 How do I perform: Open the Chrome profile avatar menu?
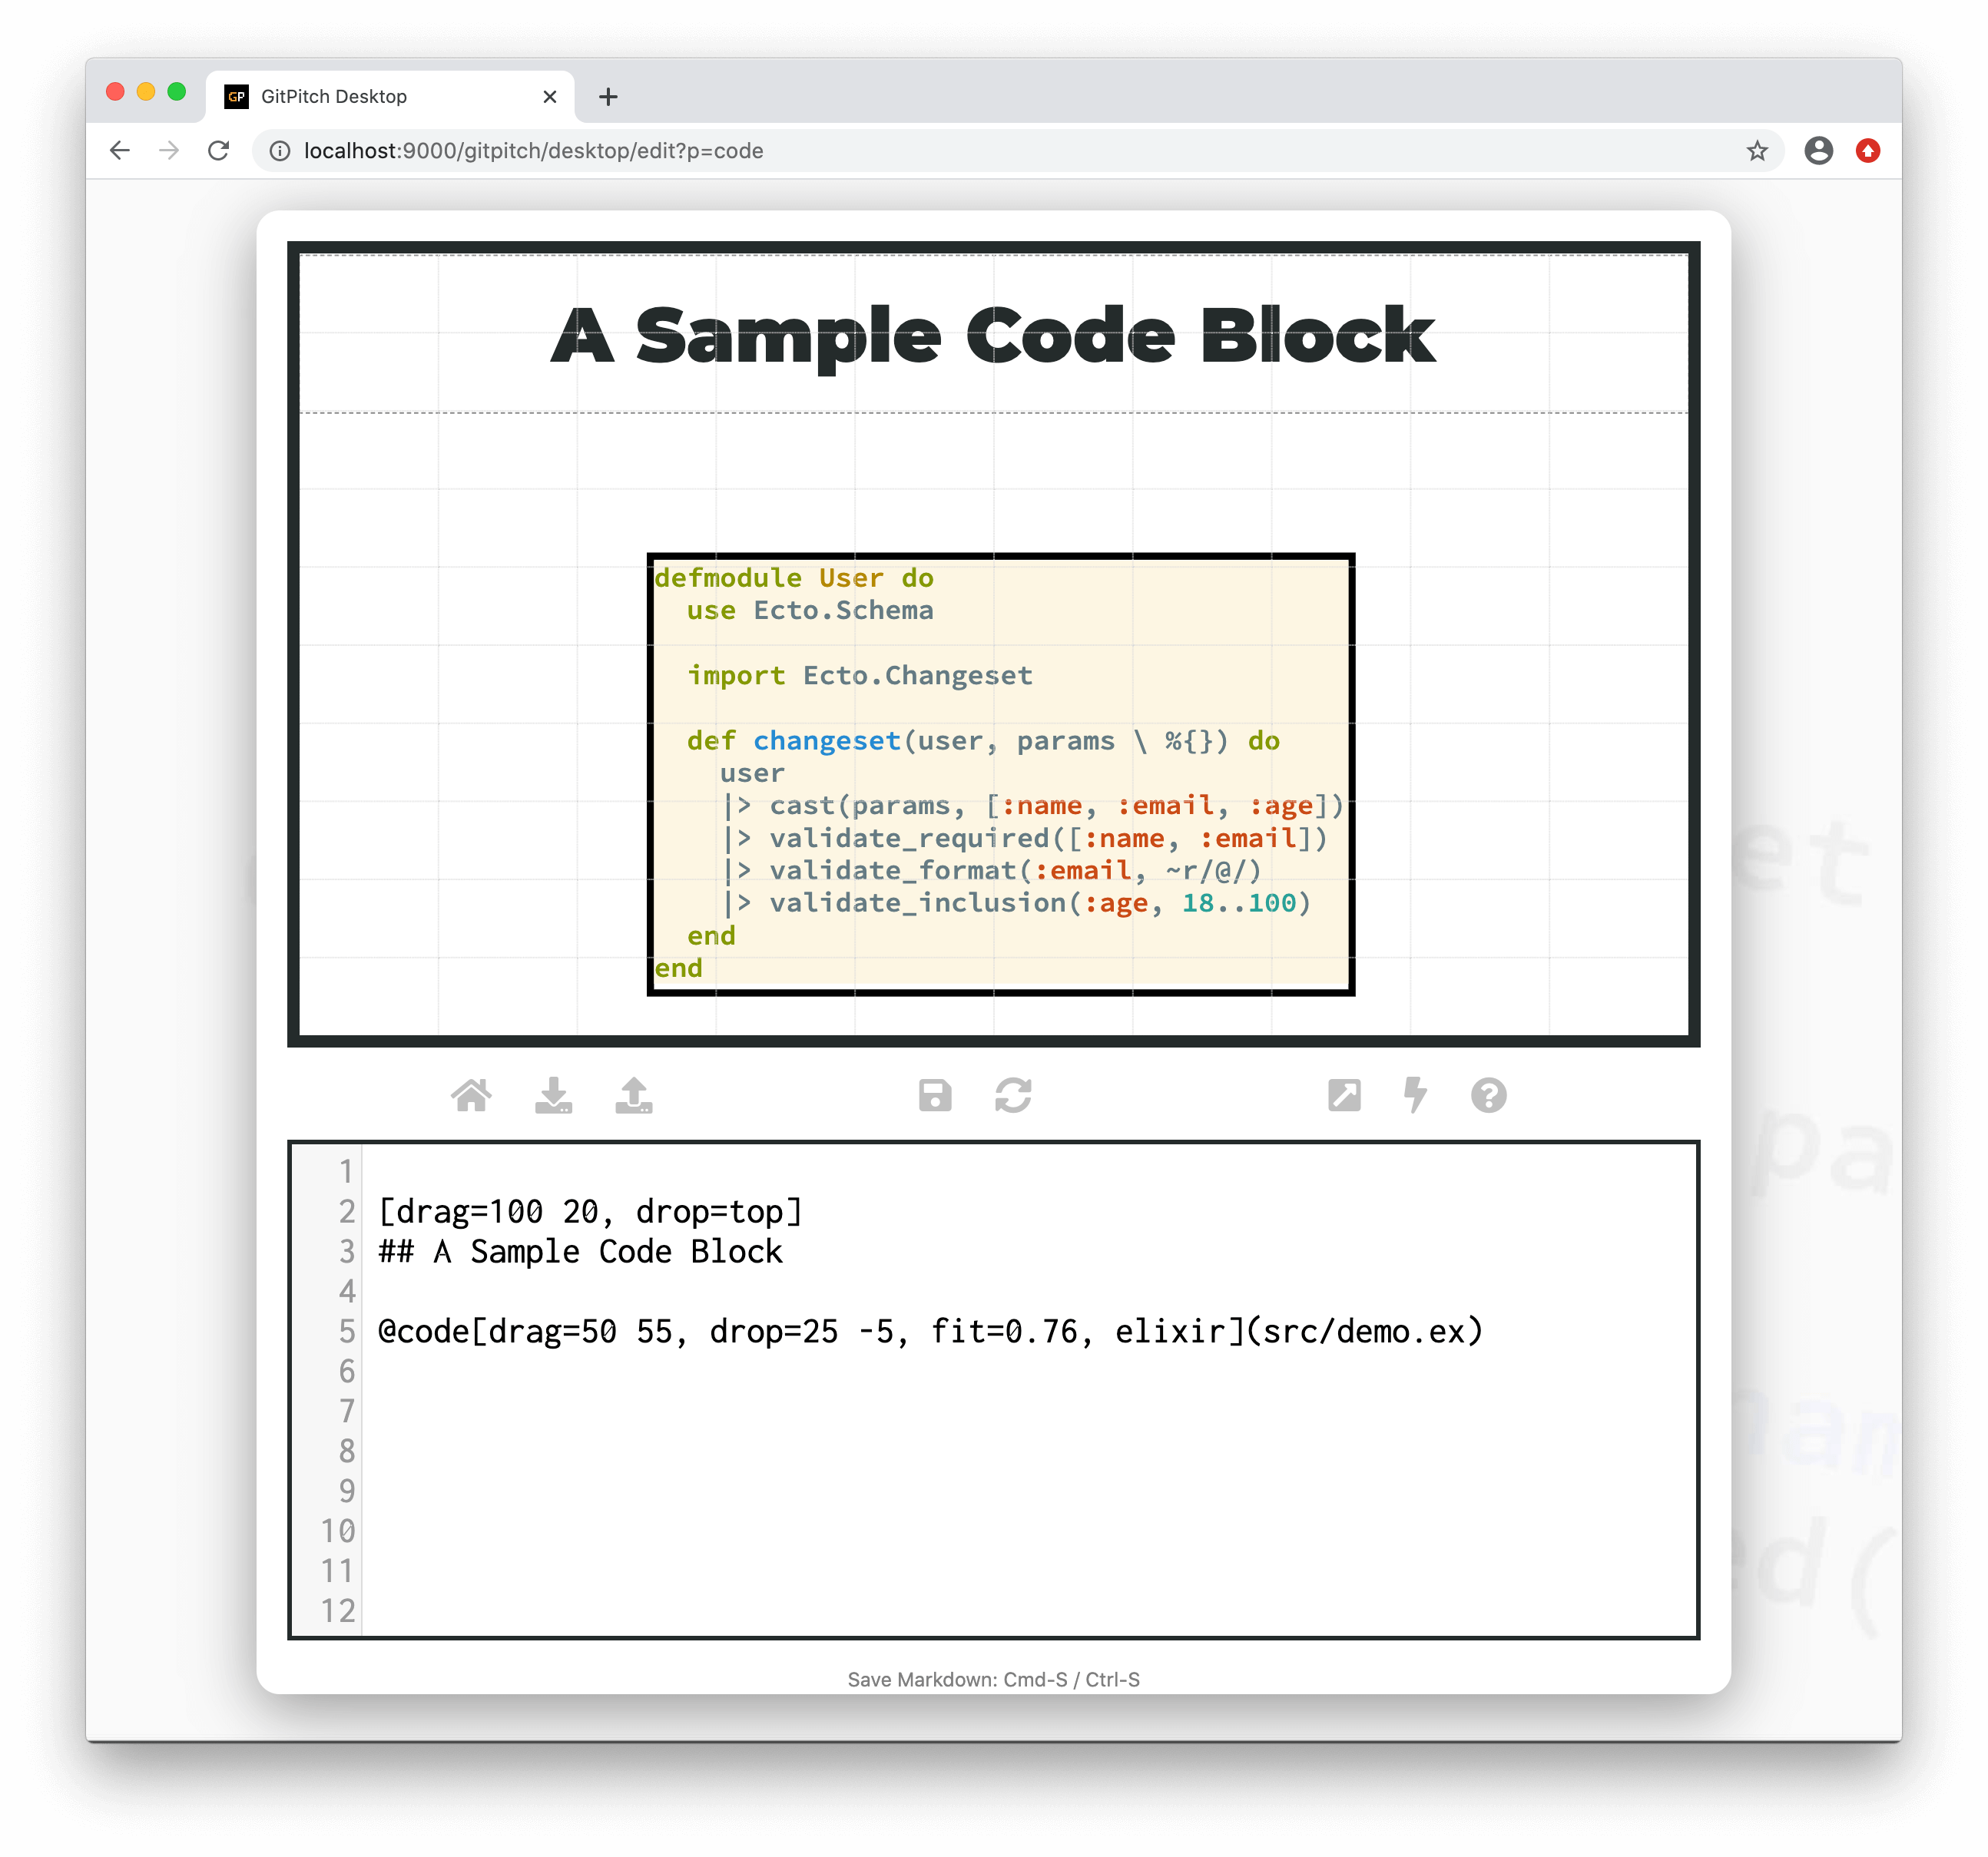(1818, 151)
